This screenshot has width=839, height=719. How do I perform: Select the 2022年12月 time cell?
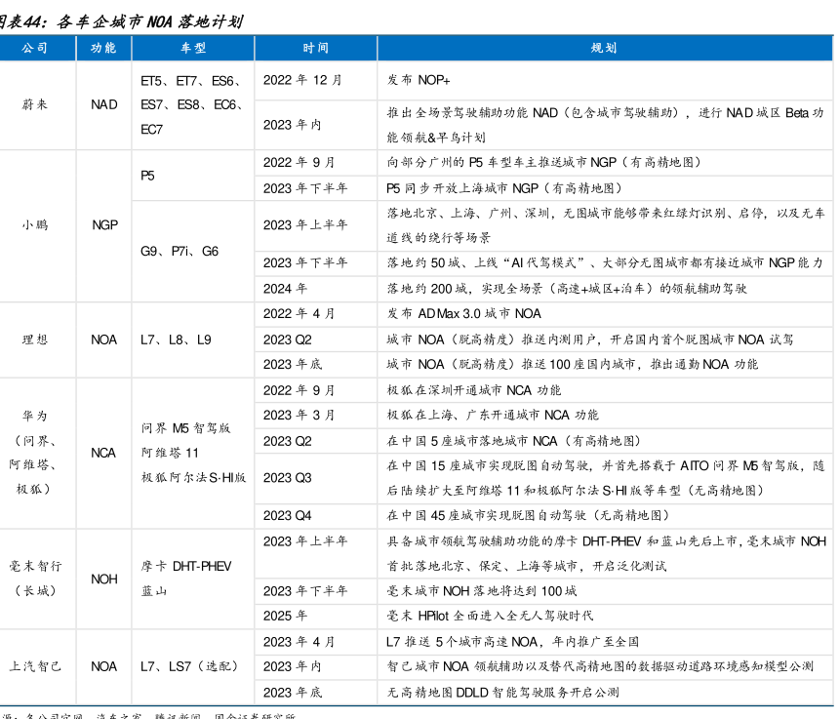click(x=302, y=80)
